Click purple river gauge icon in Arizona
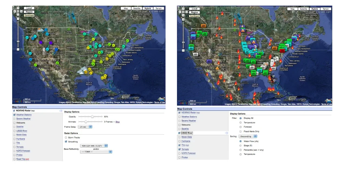 (x=209, y=61)
